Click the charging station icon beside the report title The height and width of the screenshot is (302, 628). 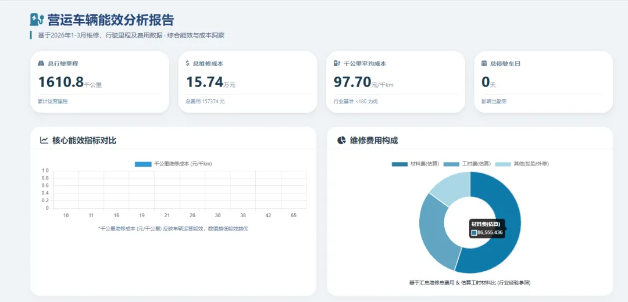(x=37, y=20)
